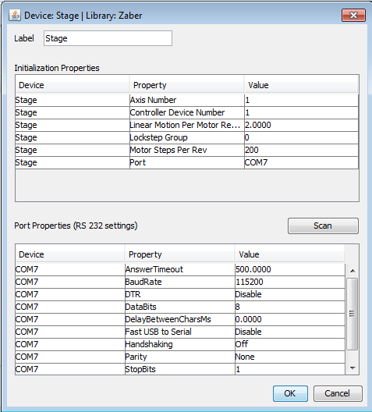The height and width of the screenshot is (412, 372).
Task: Edit the Axis Number value cell
Action: (301, 100)
